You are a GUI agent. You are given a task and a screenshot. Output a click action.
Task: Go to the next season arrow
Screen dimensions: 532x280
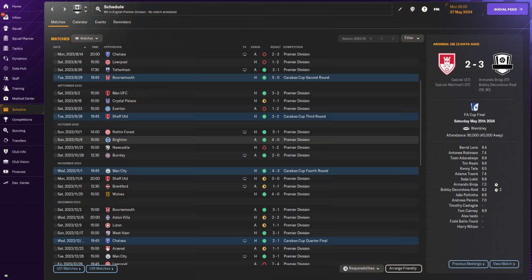pyautogui.click(x=393, y=38)
